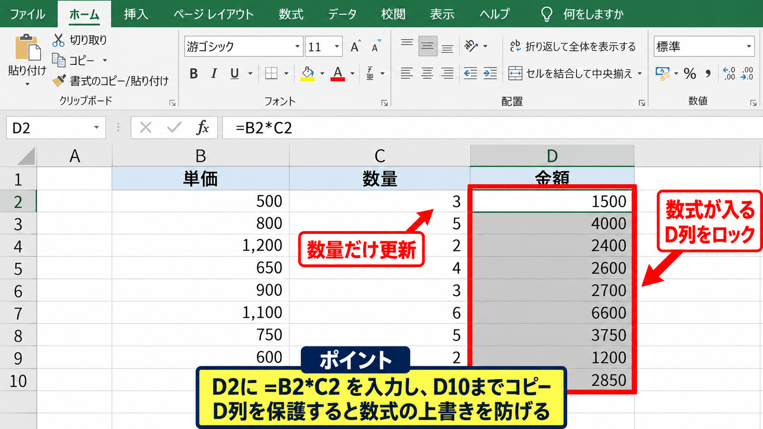
Task: Toggle horizontal center alignment
Action: (x=427, y=73)
